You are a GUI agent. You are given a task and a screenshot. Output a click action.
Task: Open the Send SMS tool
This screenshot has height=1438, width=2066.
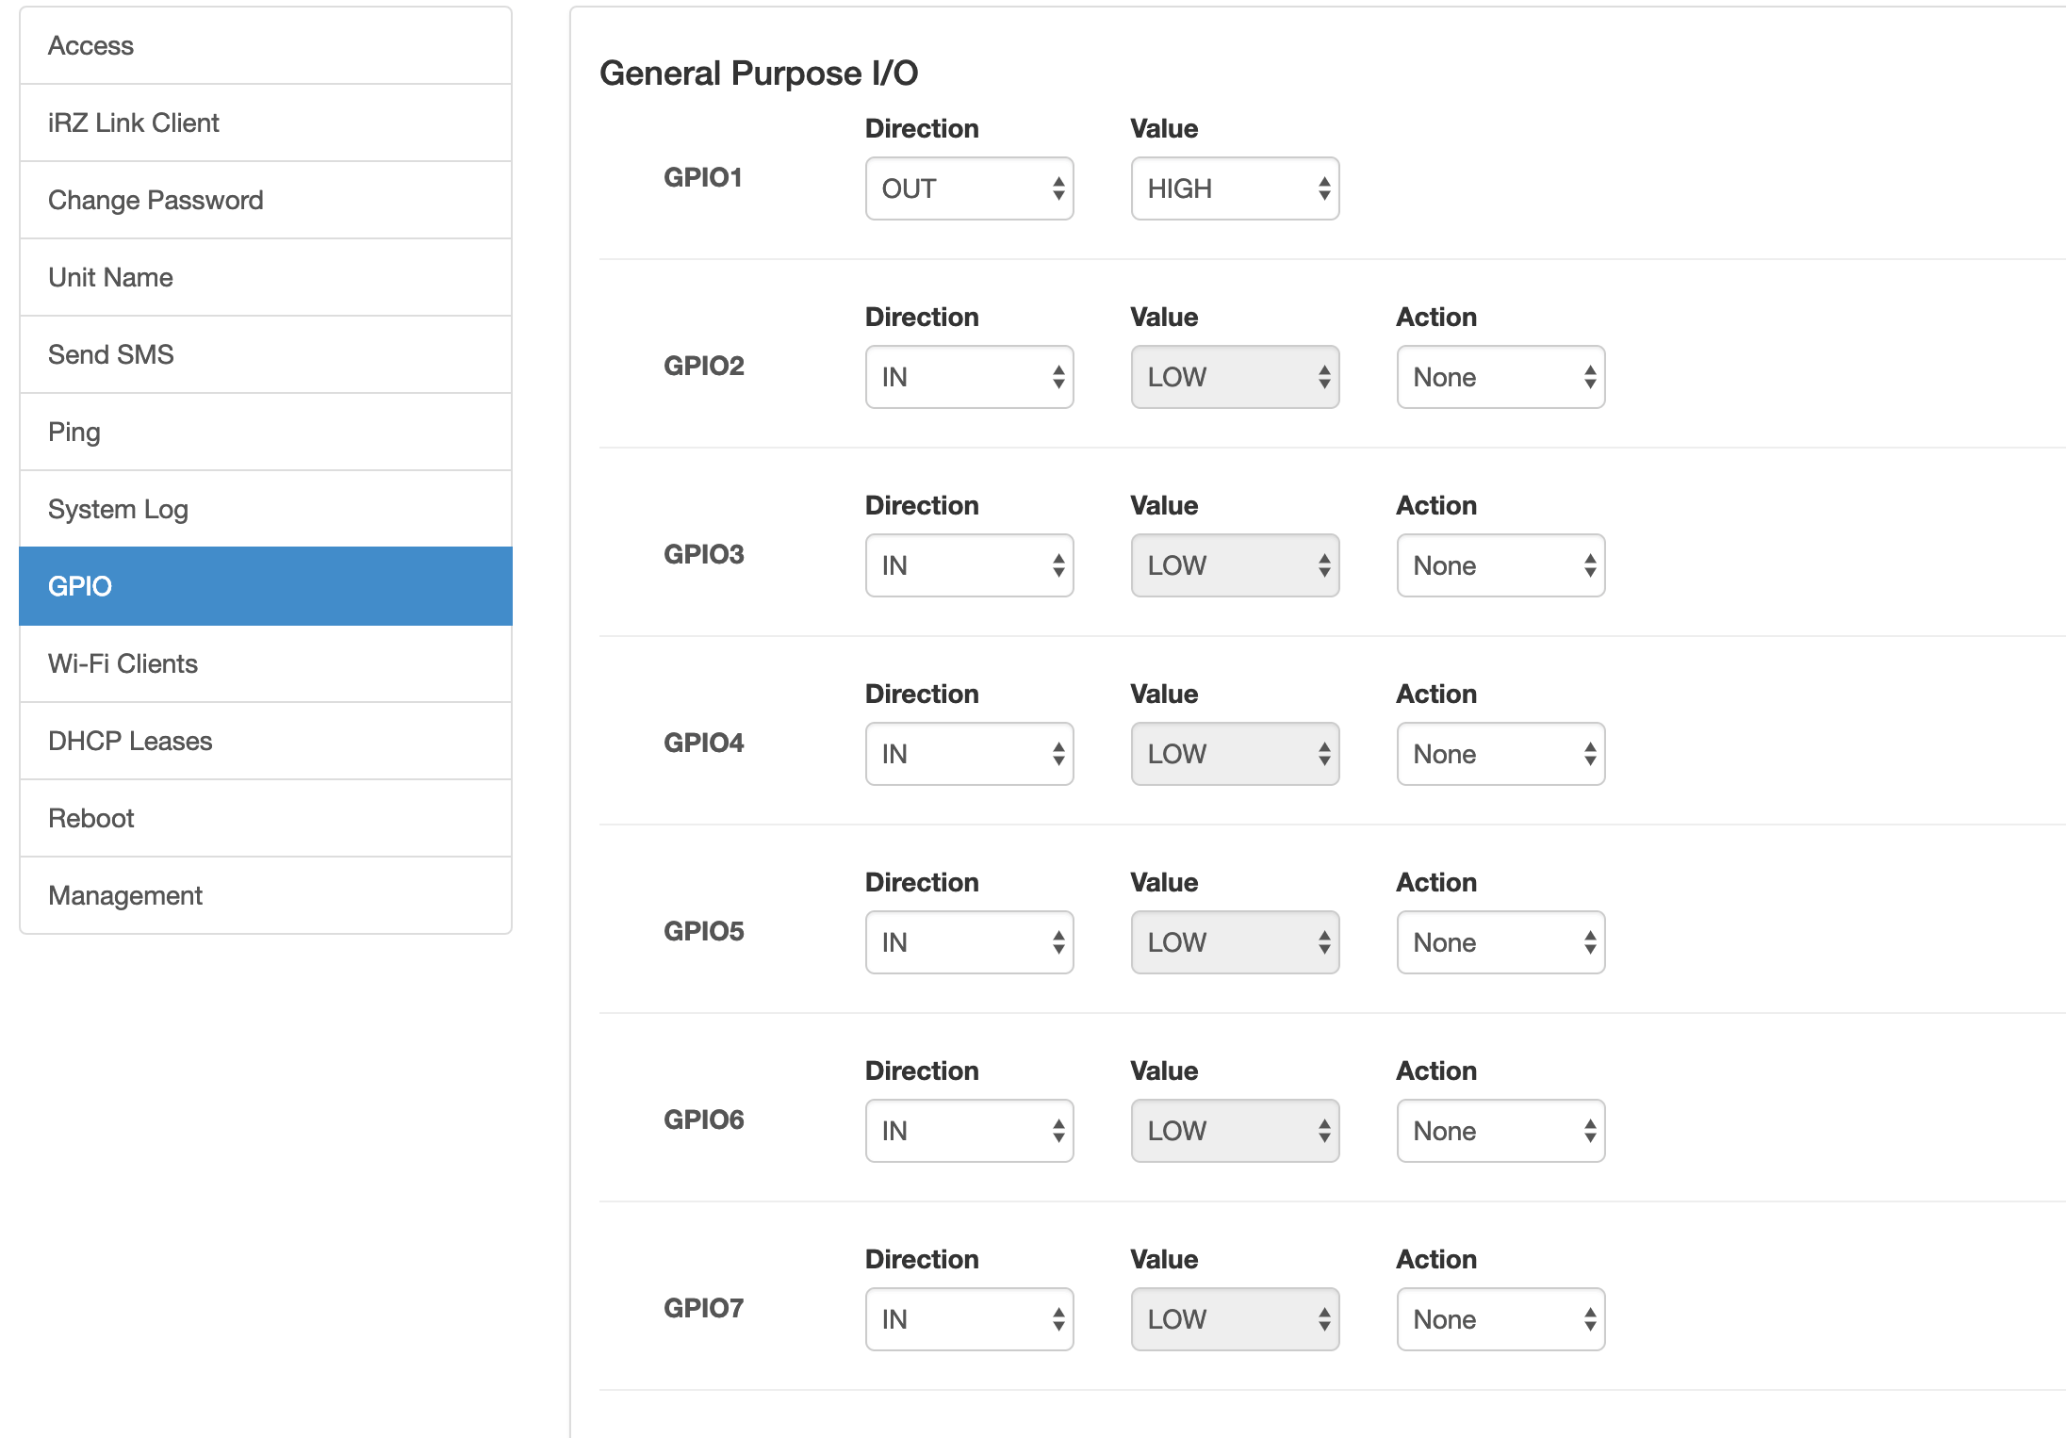[x=266, y=354]
